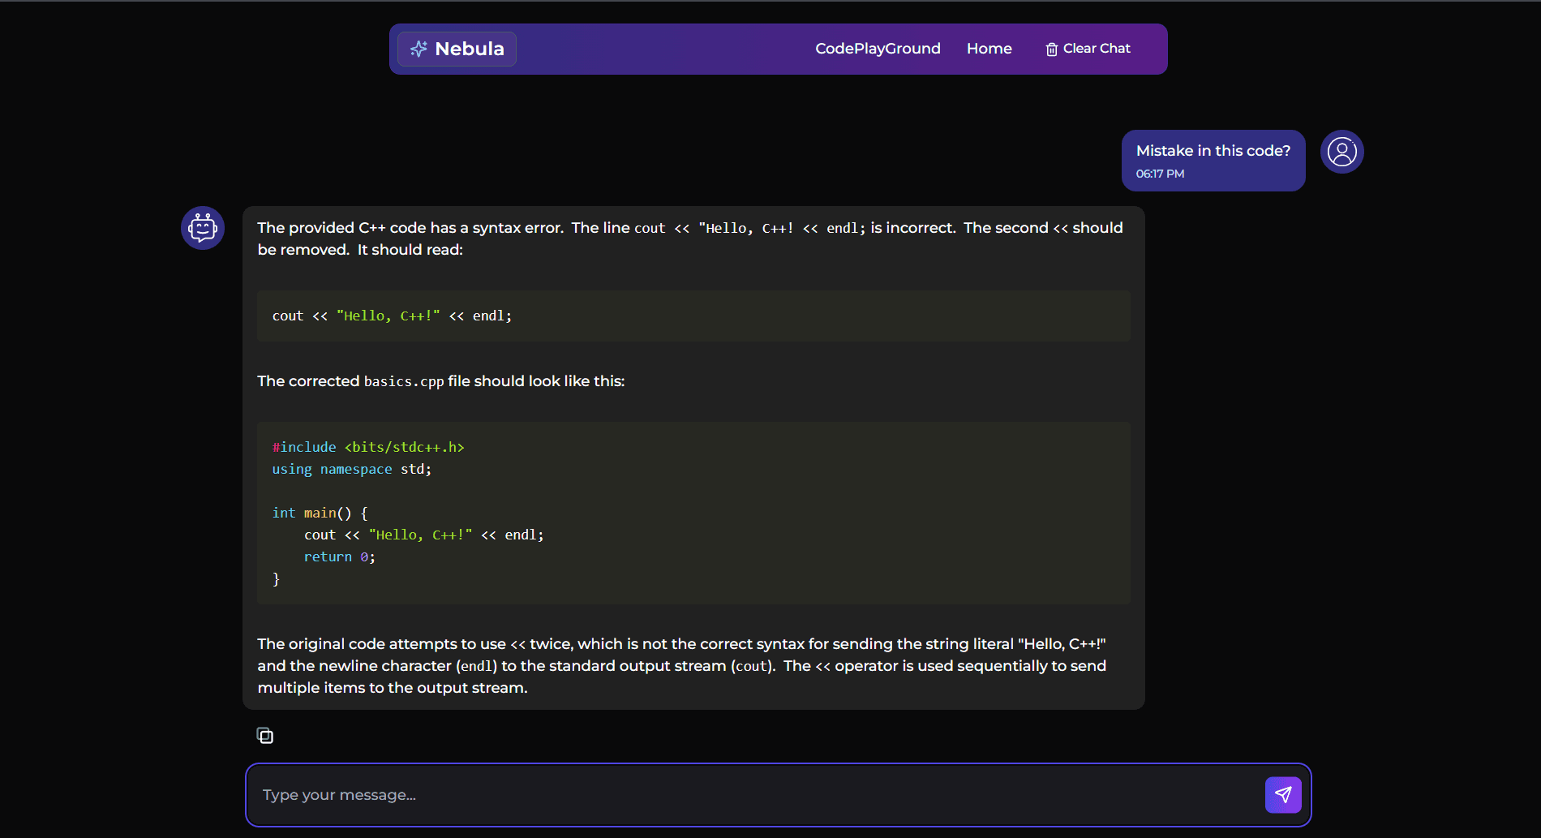1541x838 pixels.
Task: Click the #include <bits/stdc++.h> code line
Action: (368, 447)
